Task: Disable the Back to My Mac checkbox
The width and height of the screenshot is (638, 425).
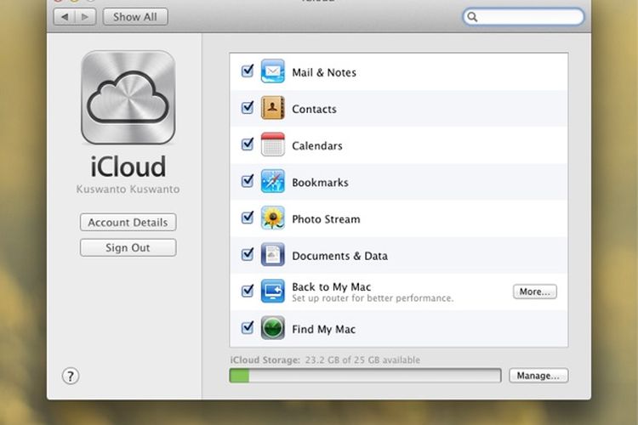Action: click(x=247, y=291)
